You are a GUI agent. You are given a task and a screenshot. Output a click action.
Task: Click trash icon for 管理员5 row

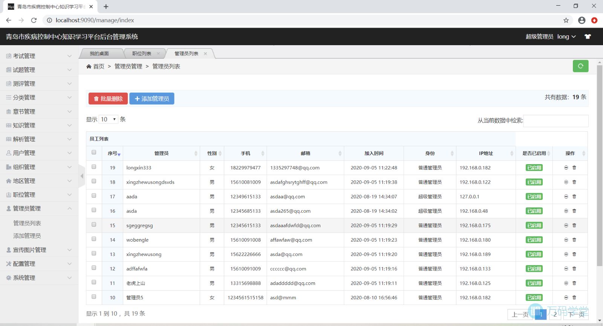click(x=574, y=297)
